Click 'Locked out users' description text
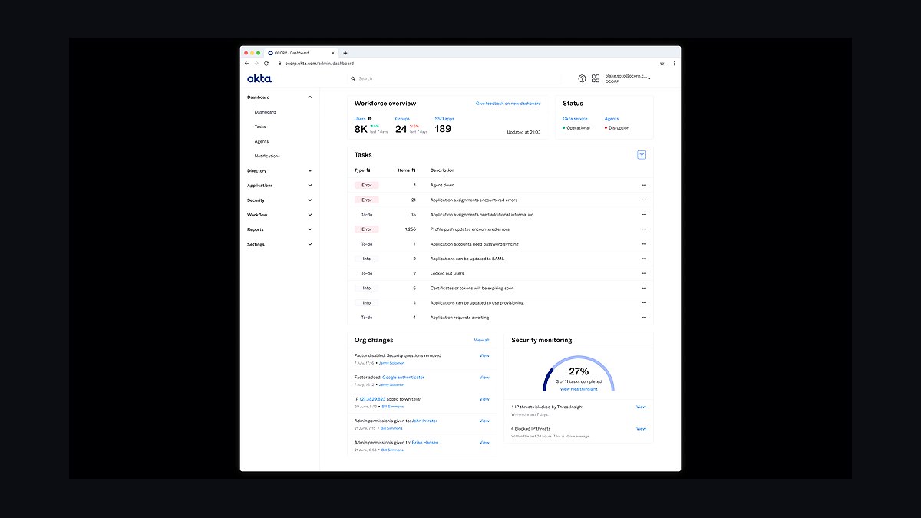Viewport: 921px width, 518px height. coord(447,273)
